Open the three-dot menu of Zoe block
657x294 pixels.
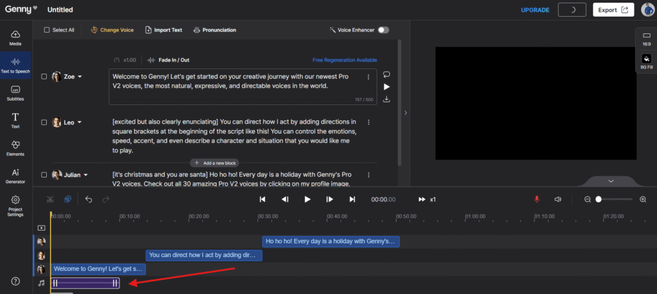[369, 77]
